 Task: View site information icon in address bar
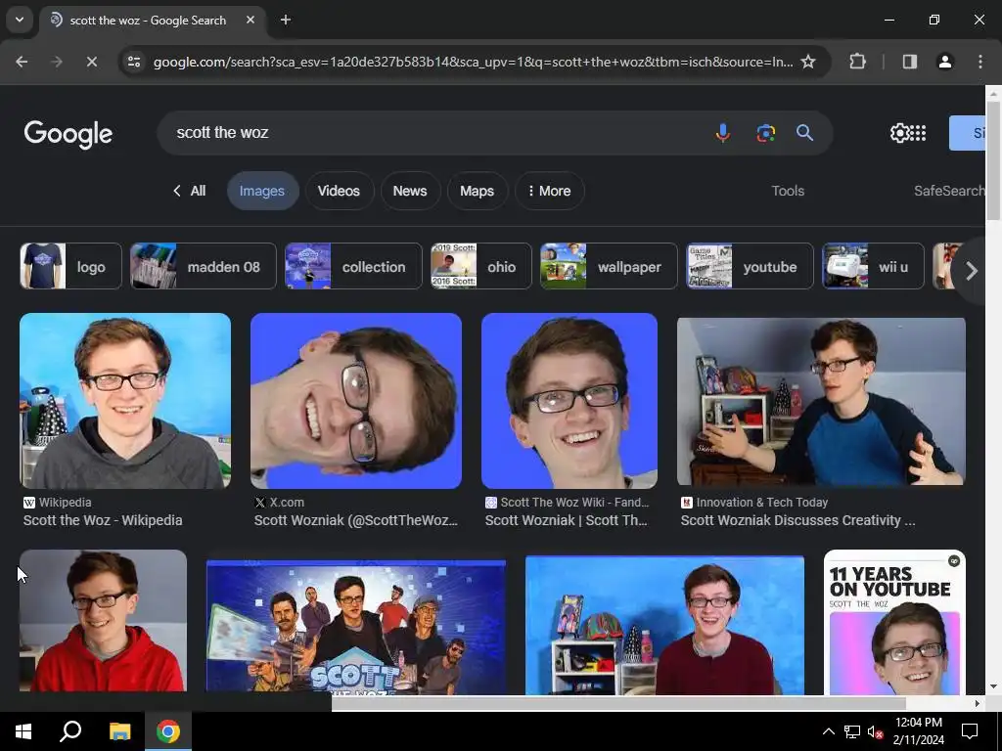[x=134, y=62]
